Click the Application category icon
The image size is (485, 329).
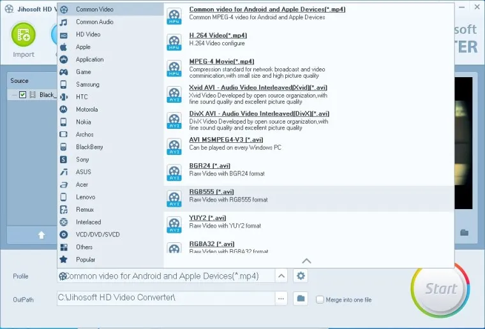pos(64,60)
